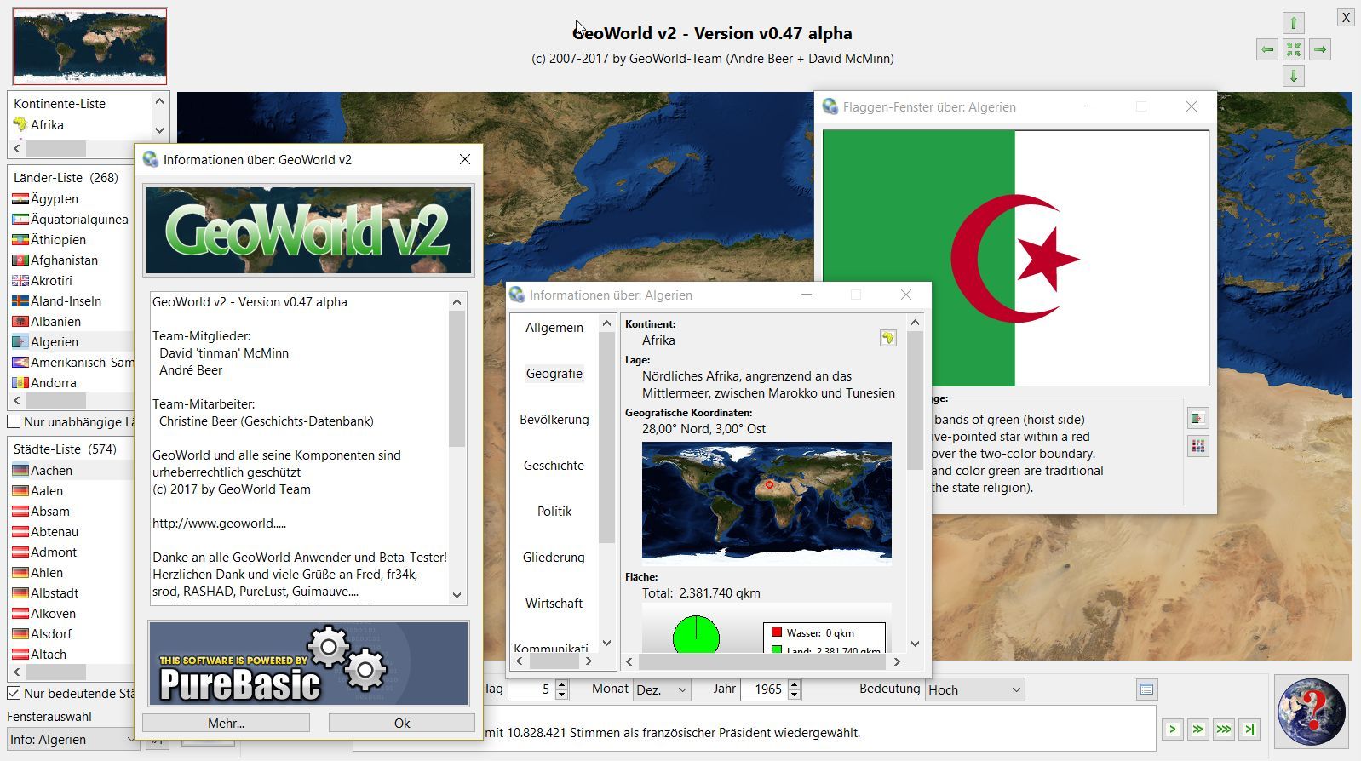Open Allgemein tab in Algerien info window
This screenshot has height=761, width=1361.
(x=554, y=328)
